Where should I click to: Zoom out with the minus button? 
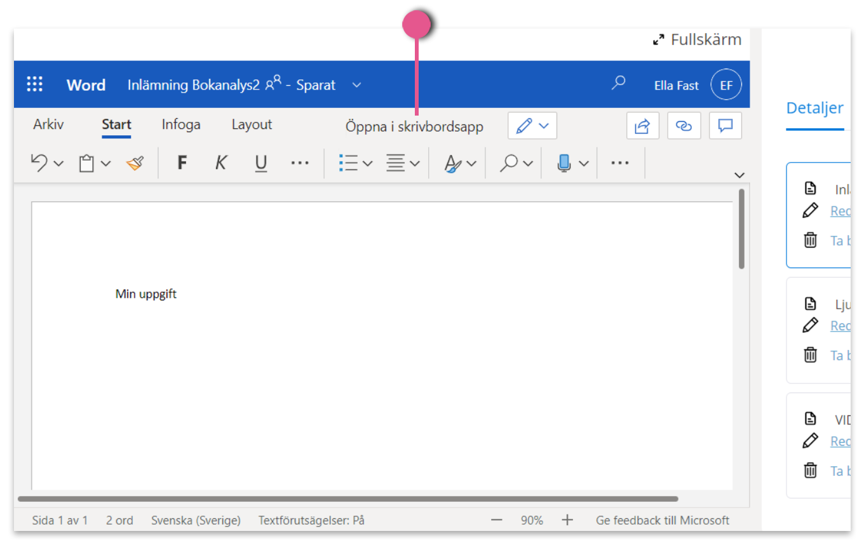point(497,520)
